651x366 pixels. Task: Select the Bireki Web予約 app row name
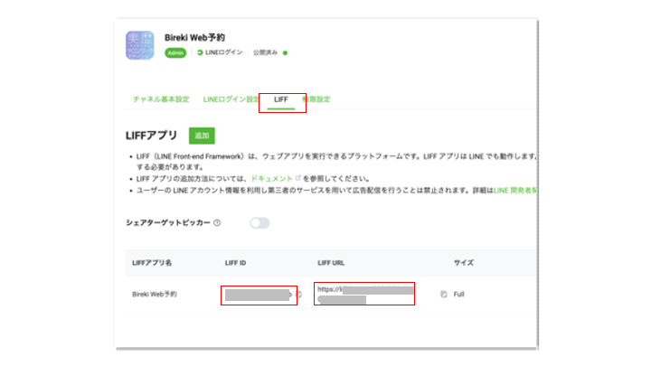(156, 295)
